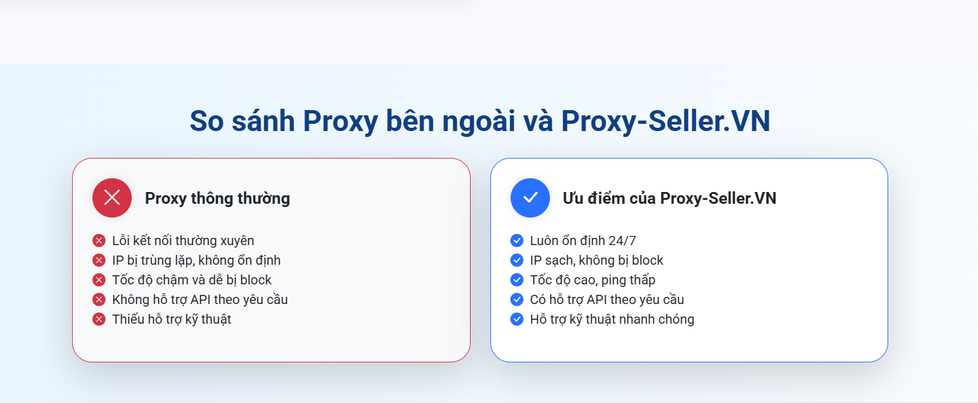Image resolution: width=978 pixels, height=403 pixels.
Task: Click red X beside "IP bị trùng lặp"
Action: 99,260
